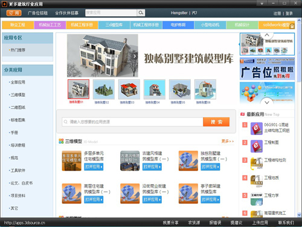Image resolution: width=302 pixels, height=227 pixels.
Task: Click the magnifier search icon in top bar
Action: point(141,13)
